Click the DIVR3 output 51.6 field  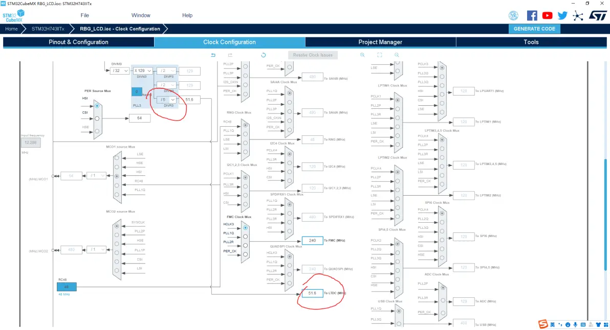coord(189,100)
